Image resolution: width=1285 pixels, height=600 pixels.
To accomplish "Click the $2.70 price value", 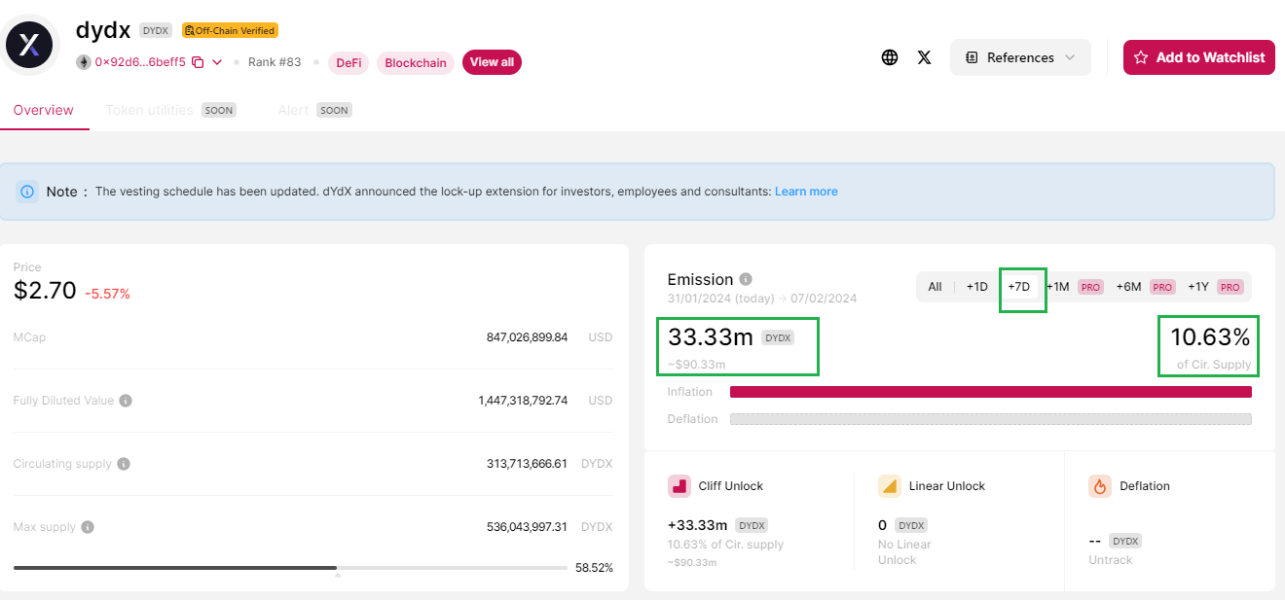I will click(x=45, y=290).
